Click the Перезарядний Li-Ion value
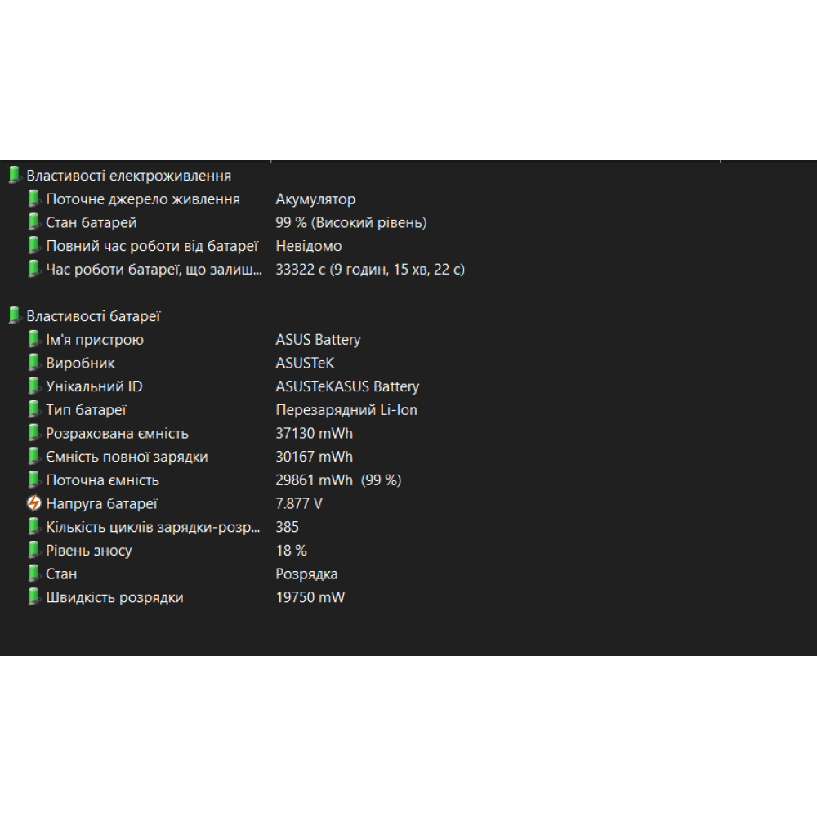The image size is (817, 817). click(346, 410)
